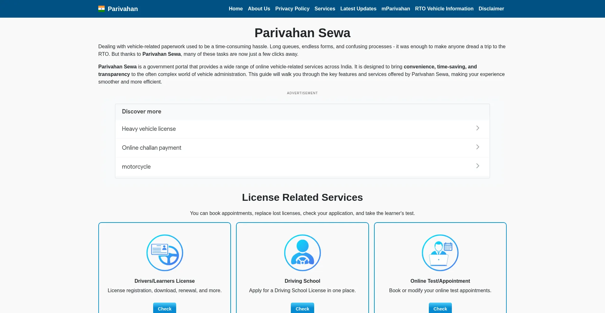Click the Indian flag logo icon
This screenshot has width=605, height=313.
point(101,9)
